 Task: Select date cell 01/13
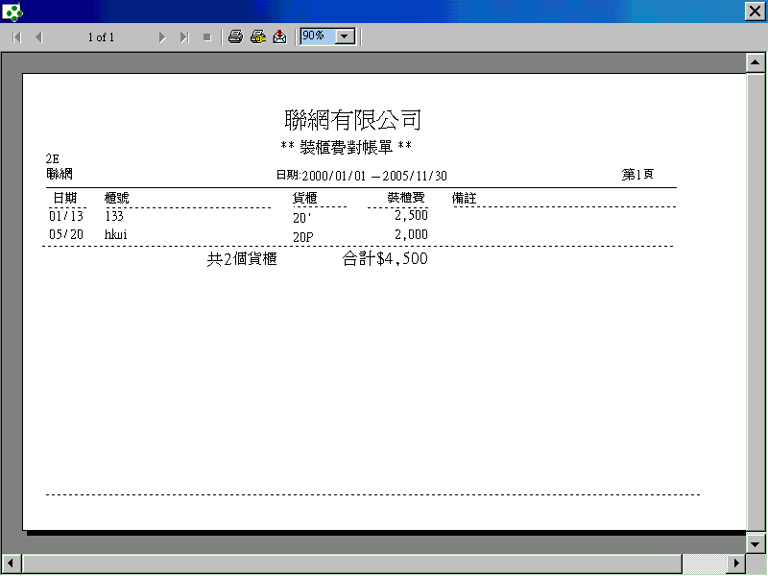(66, 216)
